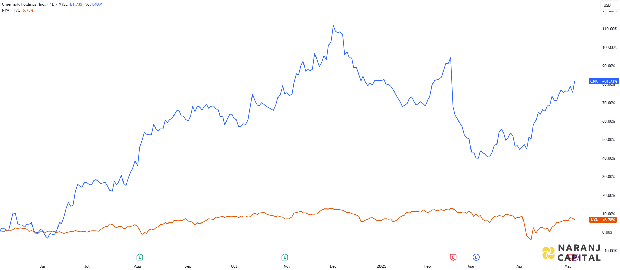Click the Oct label on the time axis
The image size is (620, 270).
coord(234,266)
